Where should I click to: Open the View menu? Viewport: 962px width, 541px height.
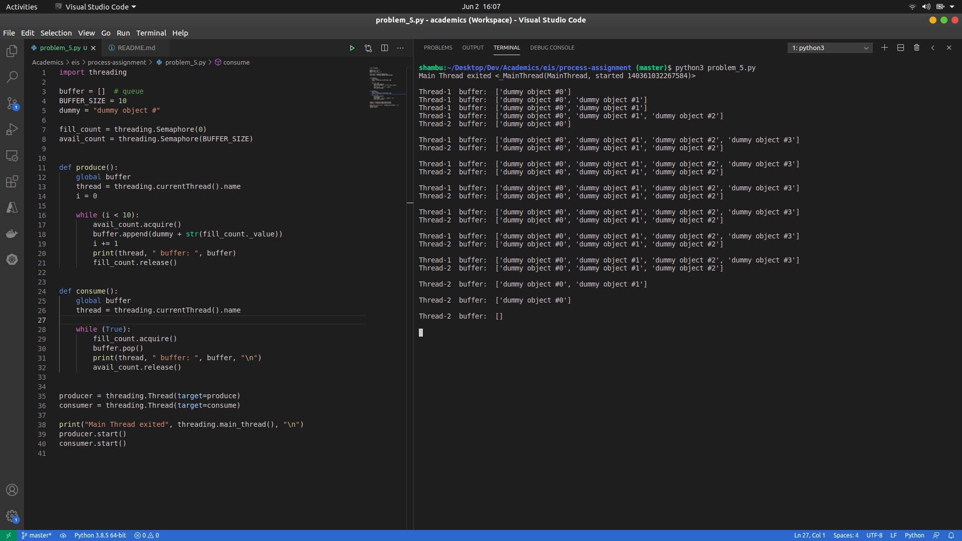coord(86,33)
